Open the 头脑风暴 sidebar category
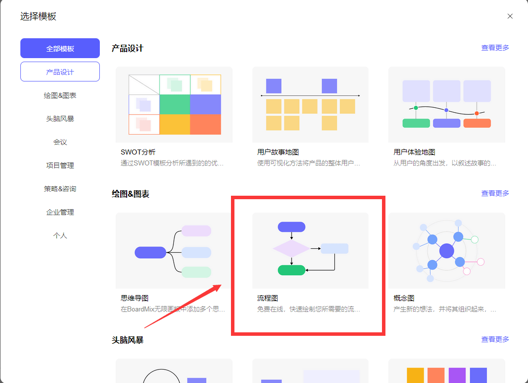Screen dimensions: 528x383 click(x=60, y=119)
